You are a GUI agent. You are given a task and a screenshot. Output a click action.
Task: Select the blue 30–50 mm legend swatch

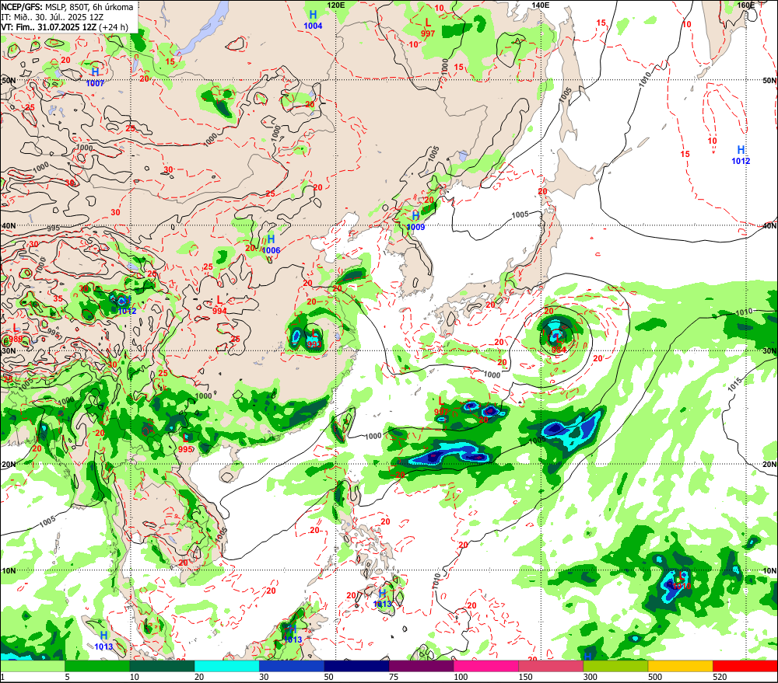point(292,666)
